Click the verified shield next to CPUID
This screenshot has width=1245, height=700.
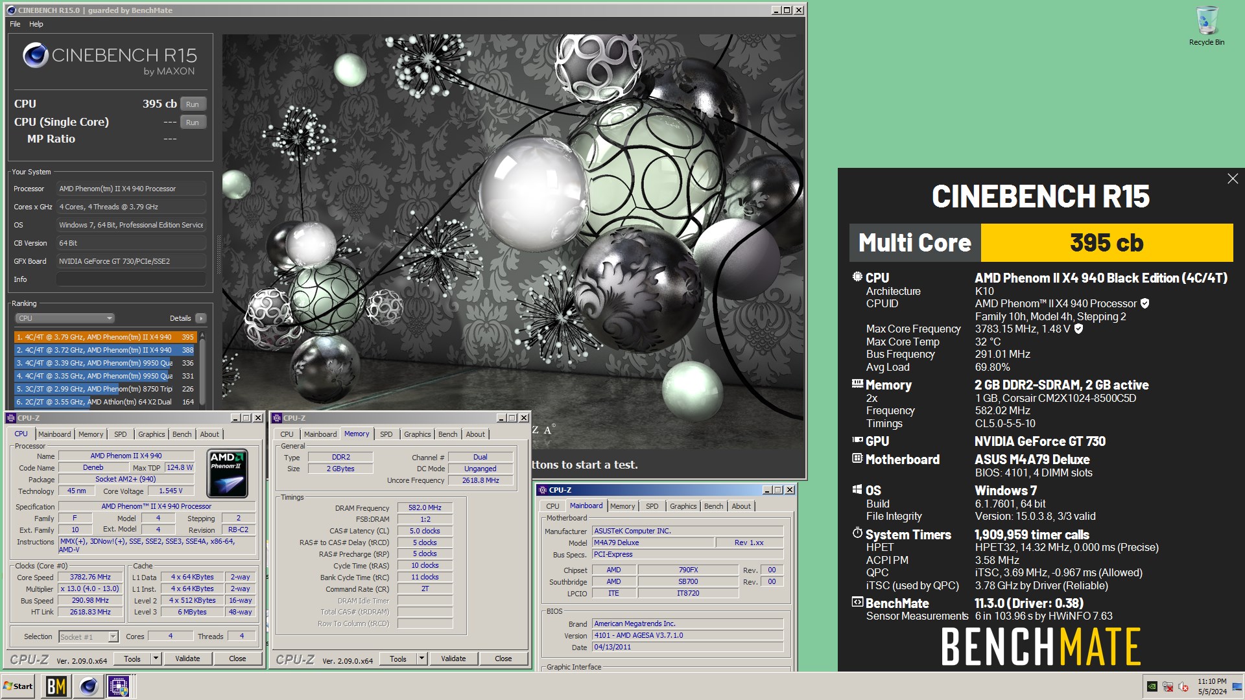[x=1145, y=303]
